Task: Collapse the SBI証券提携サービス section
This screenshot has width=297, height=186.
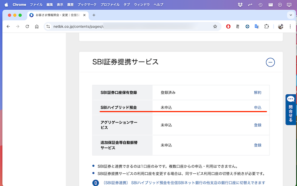Action: tap(270, 62)
